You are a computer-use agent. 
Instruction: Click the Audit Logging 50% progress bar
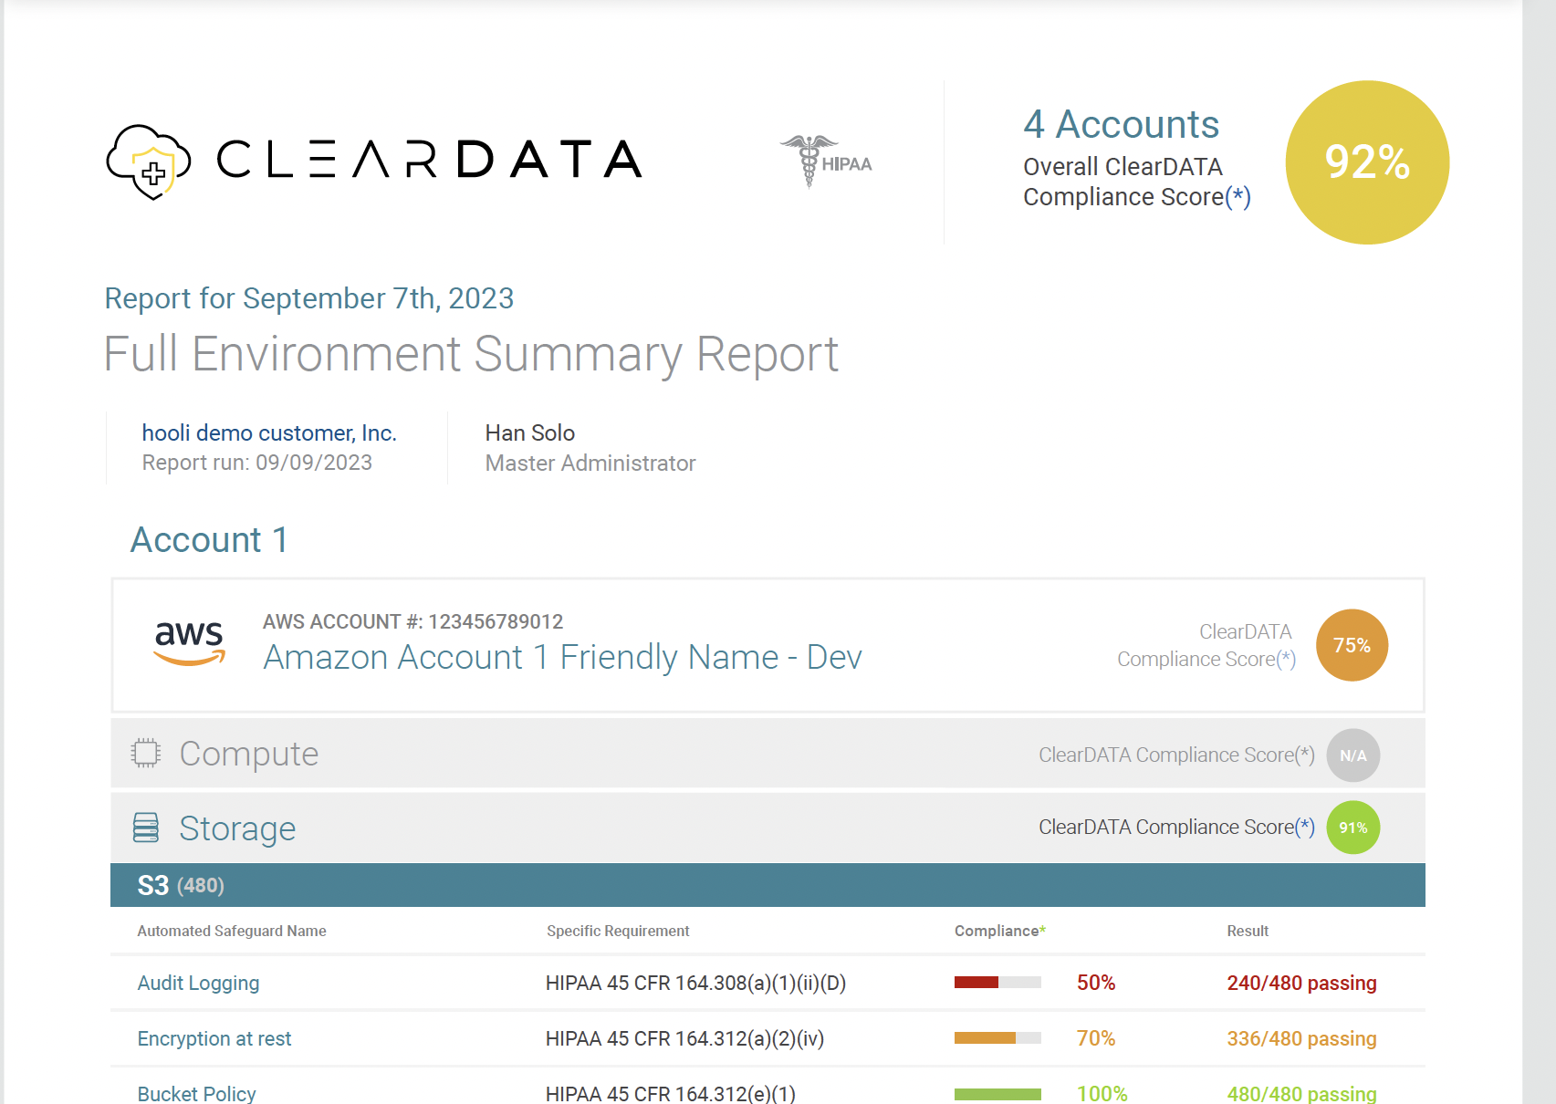coord(997,983)
